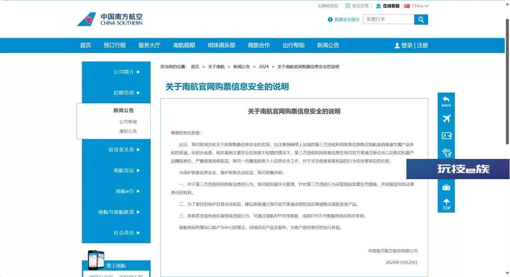Click 登录 to log in
Screen dimensions: 510x277
click(407, 45)
